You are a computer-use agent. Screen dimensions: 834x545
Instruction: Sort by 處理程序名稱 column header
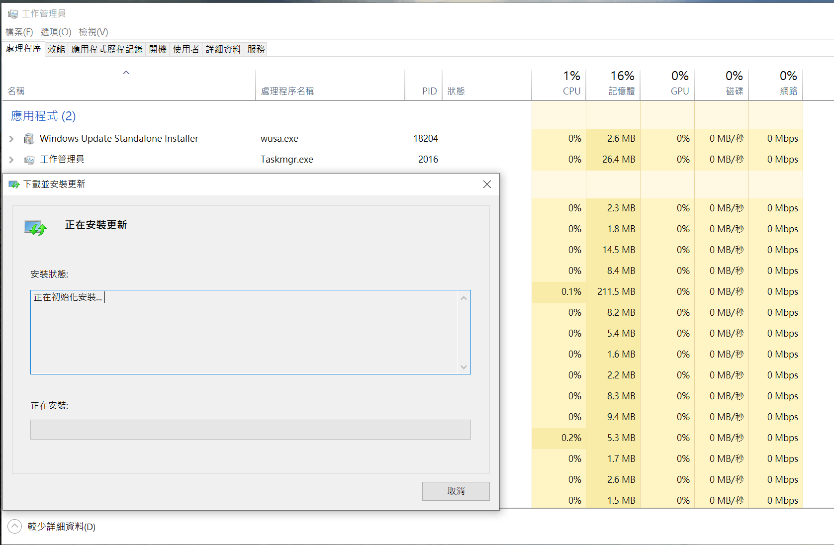tap(330, 85)
